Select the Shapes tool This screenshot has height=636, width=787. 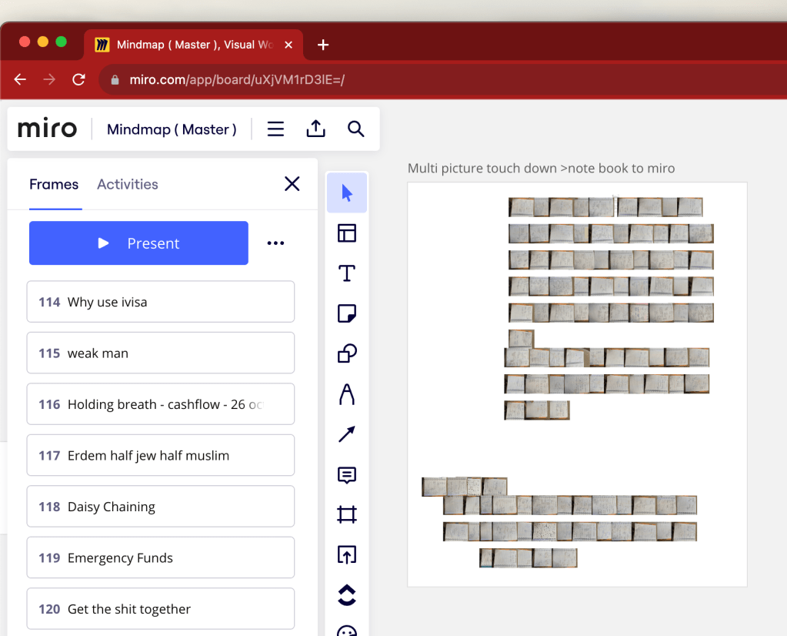347,353
